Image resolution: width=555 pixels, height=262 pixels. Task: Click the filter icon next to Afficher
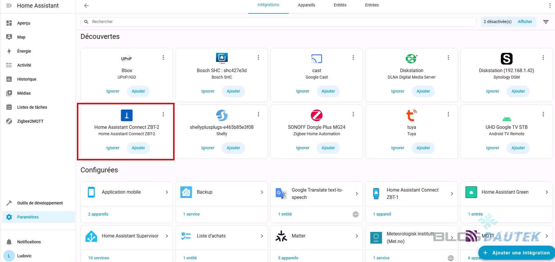[546, 22]
